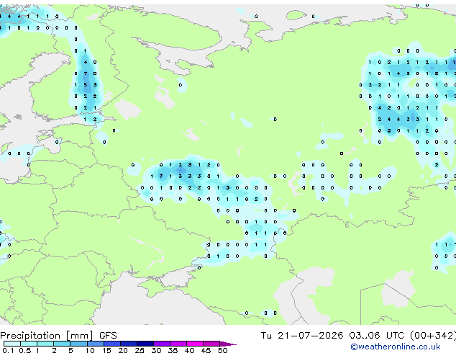Click the '35' legend scale label
The width and height of the screenshot is (456, 353).
(x=173, y=350)
